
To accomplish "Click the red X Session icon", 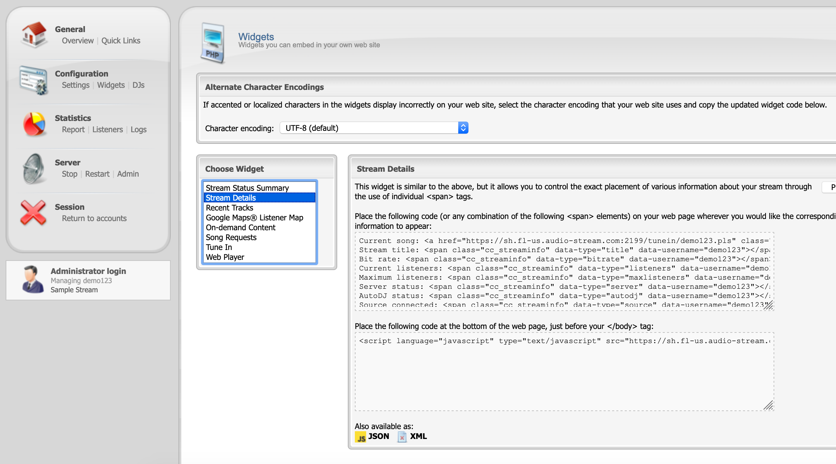I will pyautogui.click(x=33, y=213).
